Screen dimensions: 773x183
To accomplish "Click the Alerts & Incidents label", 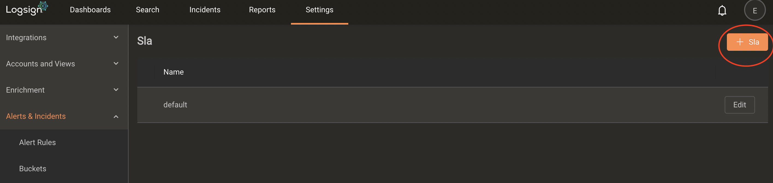I will tap(36, 116).
